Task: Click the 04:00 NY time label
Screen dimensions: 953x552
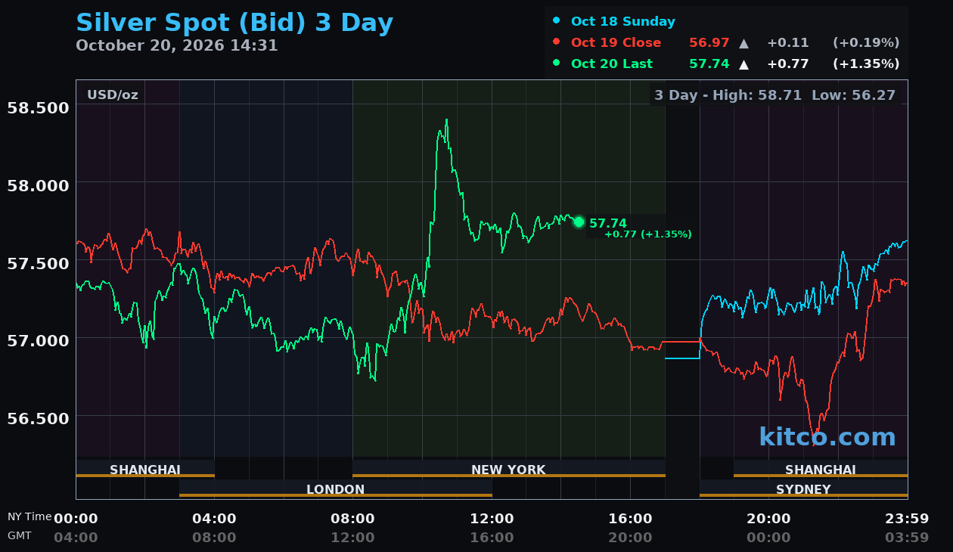Action: coord(214,519)
